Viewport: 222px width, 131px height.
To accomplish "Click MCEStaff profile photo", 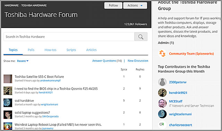I will click(162, 103).
